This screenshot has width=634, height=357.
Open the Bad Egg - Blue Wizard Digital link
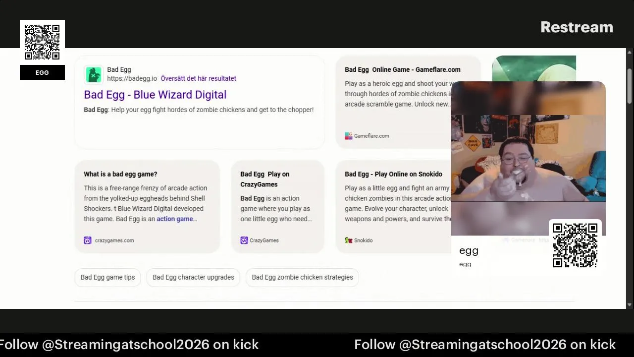pos(155,95)
